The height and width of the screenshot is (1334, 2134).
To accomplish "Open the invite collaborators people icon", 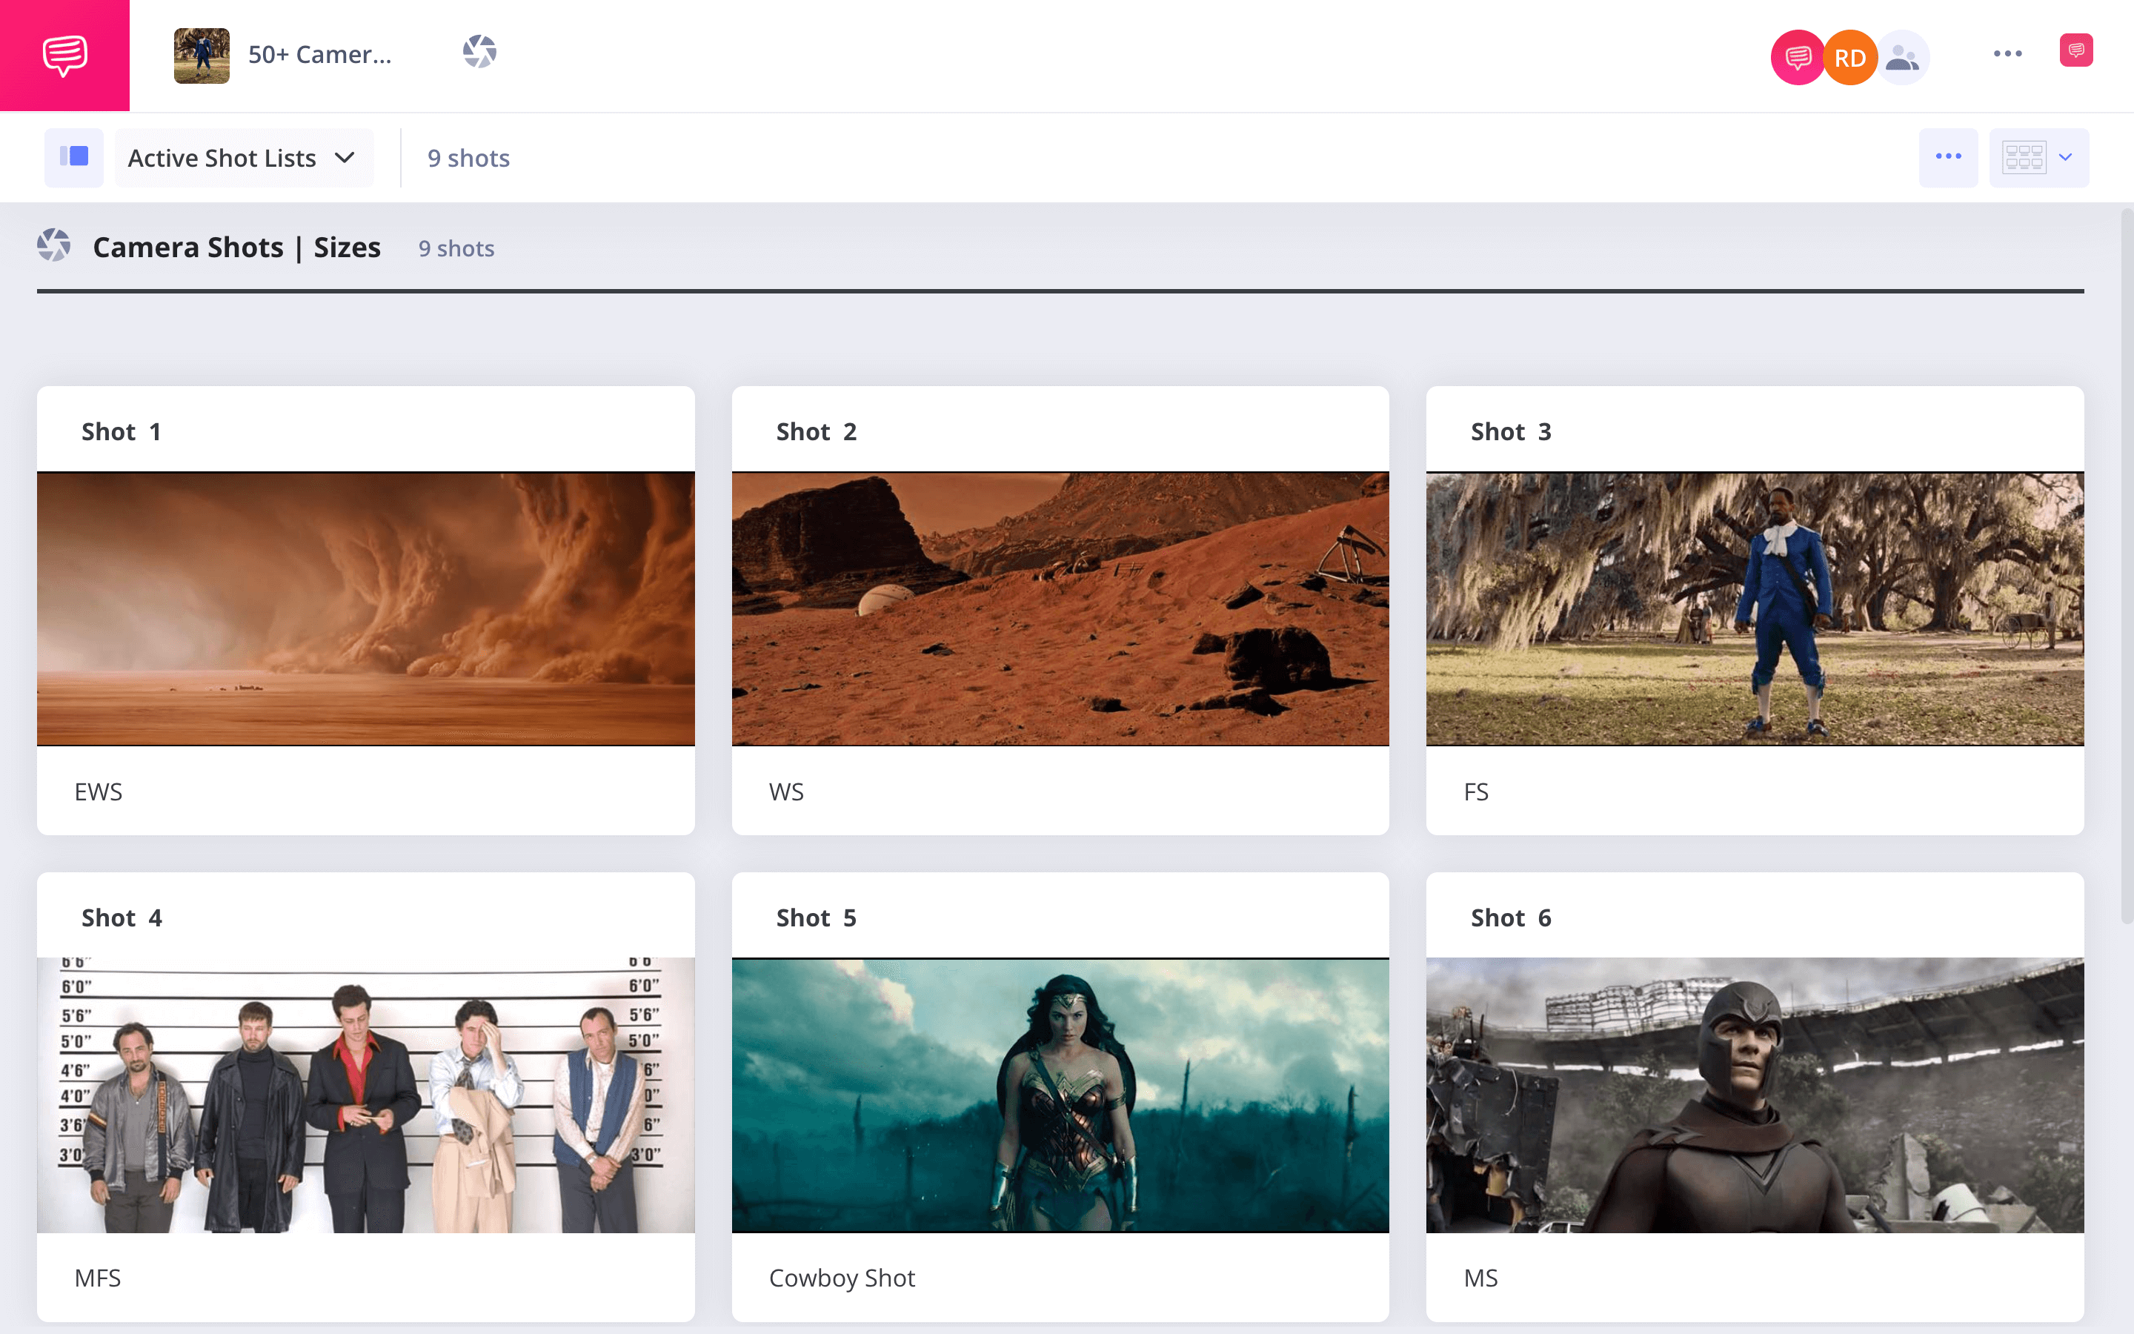I will click(x=1902, y=59).
